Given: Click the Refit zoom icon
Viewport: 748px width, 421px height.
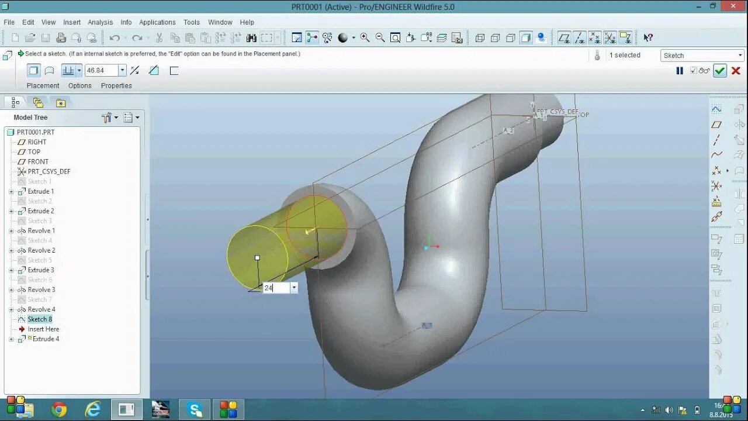Looking at the screenshot, I should click(x=396, y=37).
